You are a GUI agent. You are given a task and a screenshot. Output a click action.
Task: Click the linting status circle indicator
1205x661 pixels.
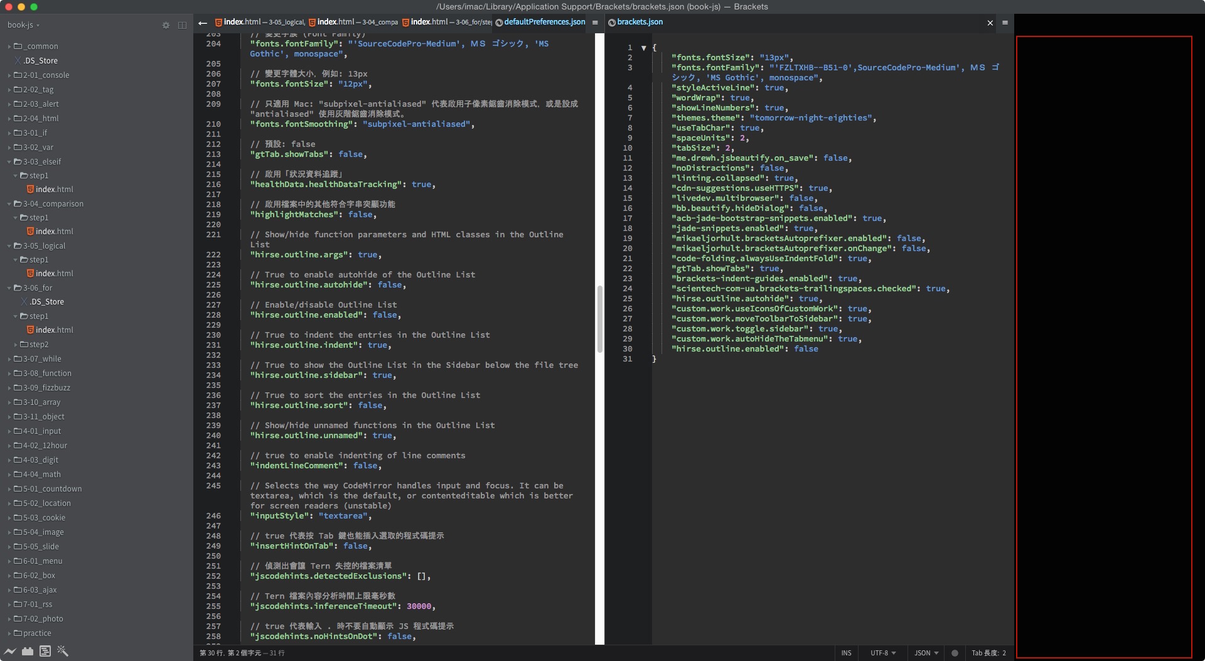[955, 653]
